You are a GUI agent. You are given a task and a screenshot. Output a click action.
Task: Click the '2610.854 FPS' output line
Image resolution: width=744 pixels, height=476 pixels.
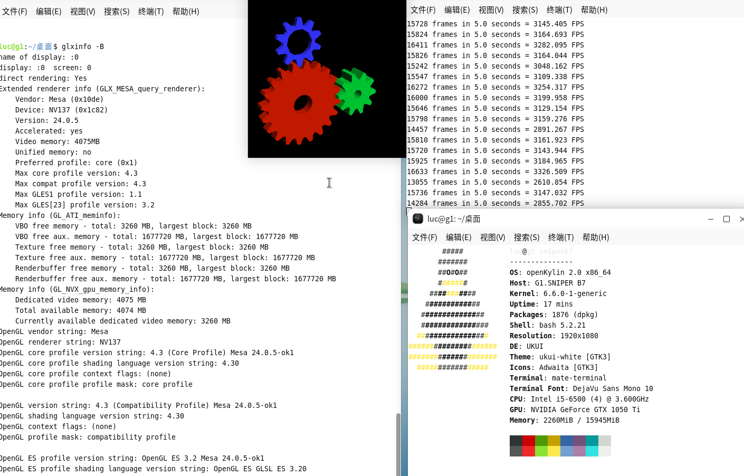tap(495, 182)
